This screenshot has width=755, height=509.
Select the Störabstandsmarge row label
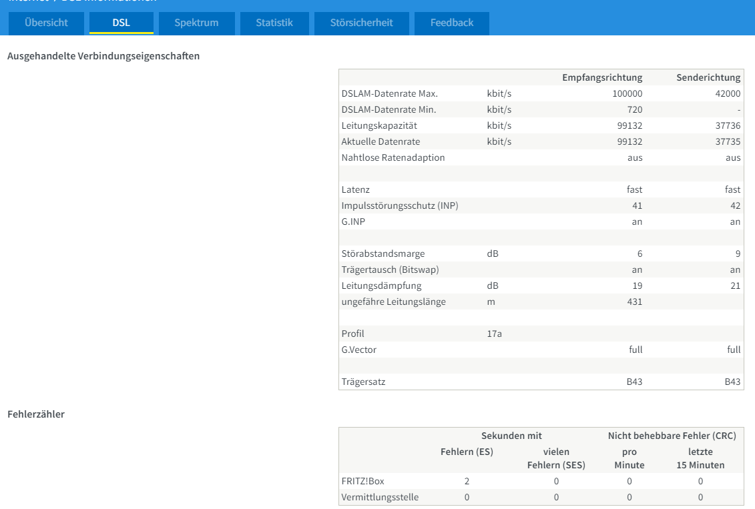click(383, 253)
